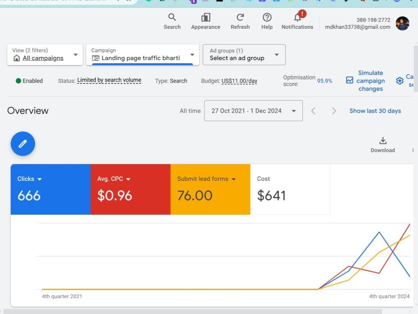Go to the previous date range
The image size is (418, 314).
[313, 111]
